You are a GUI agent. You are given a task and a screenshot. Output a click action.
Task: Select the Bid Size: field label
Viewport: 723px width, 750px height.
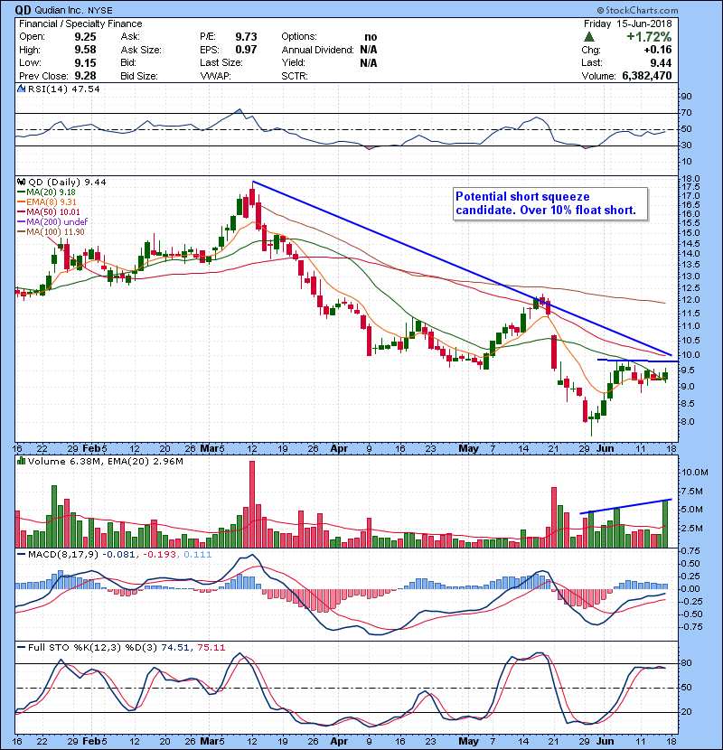pyautogui.click(x=139, y=76)
